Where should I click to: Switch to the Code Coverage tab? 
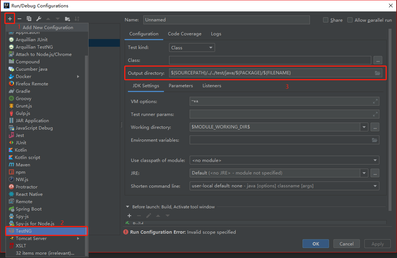coord(185,34)
